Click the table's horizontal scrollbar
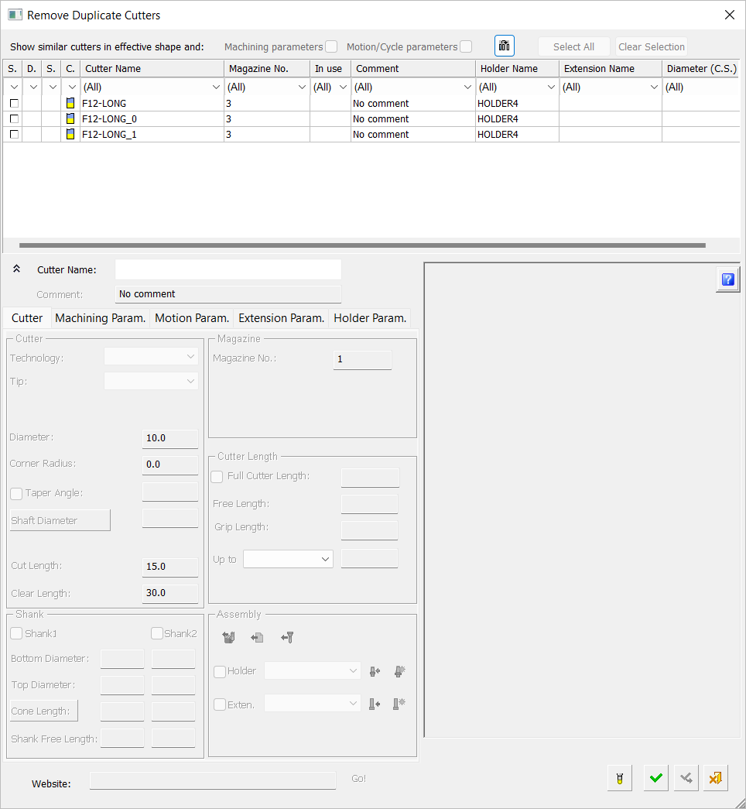Image resolution: width=746 pixels, height=809 pixels. (362, 245)
